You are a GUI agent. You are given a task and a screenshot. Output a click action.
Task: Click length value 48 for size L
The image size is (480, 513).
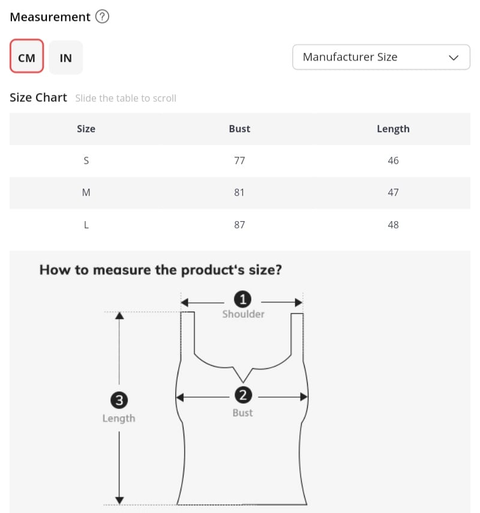click(x=393, y=225)
